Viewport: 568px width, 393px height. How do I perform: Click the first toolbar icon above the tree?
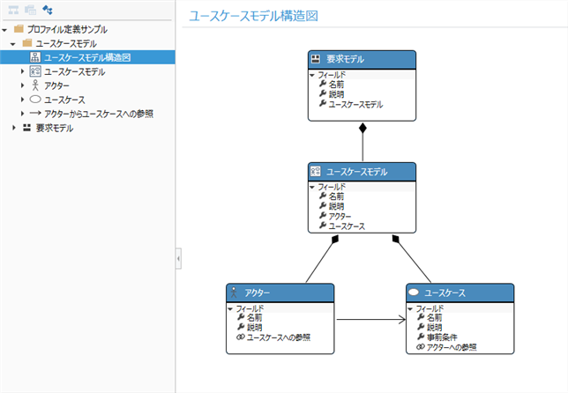[x=13, y=10]
